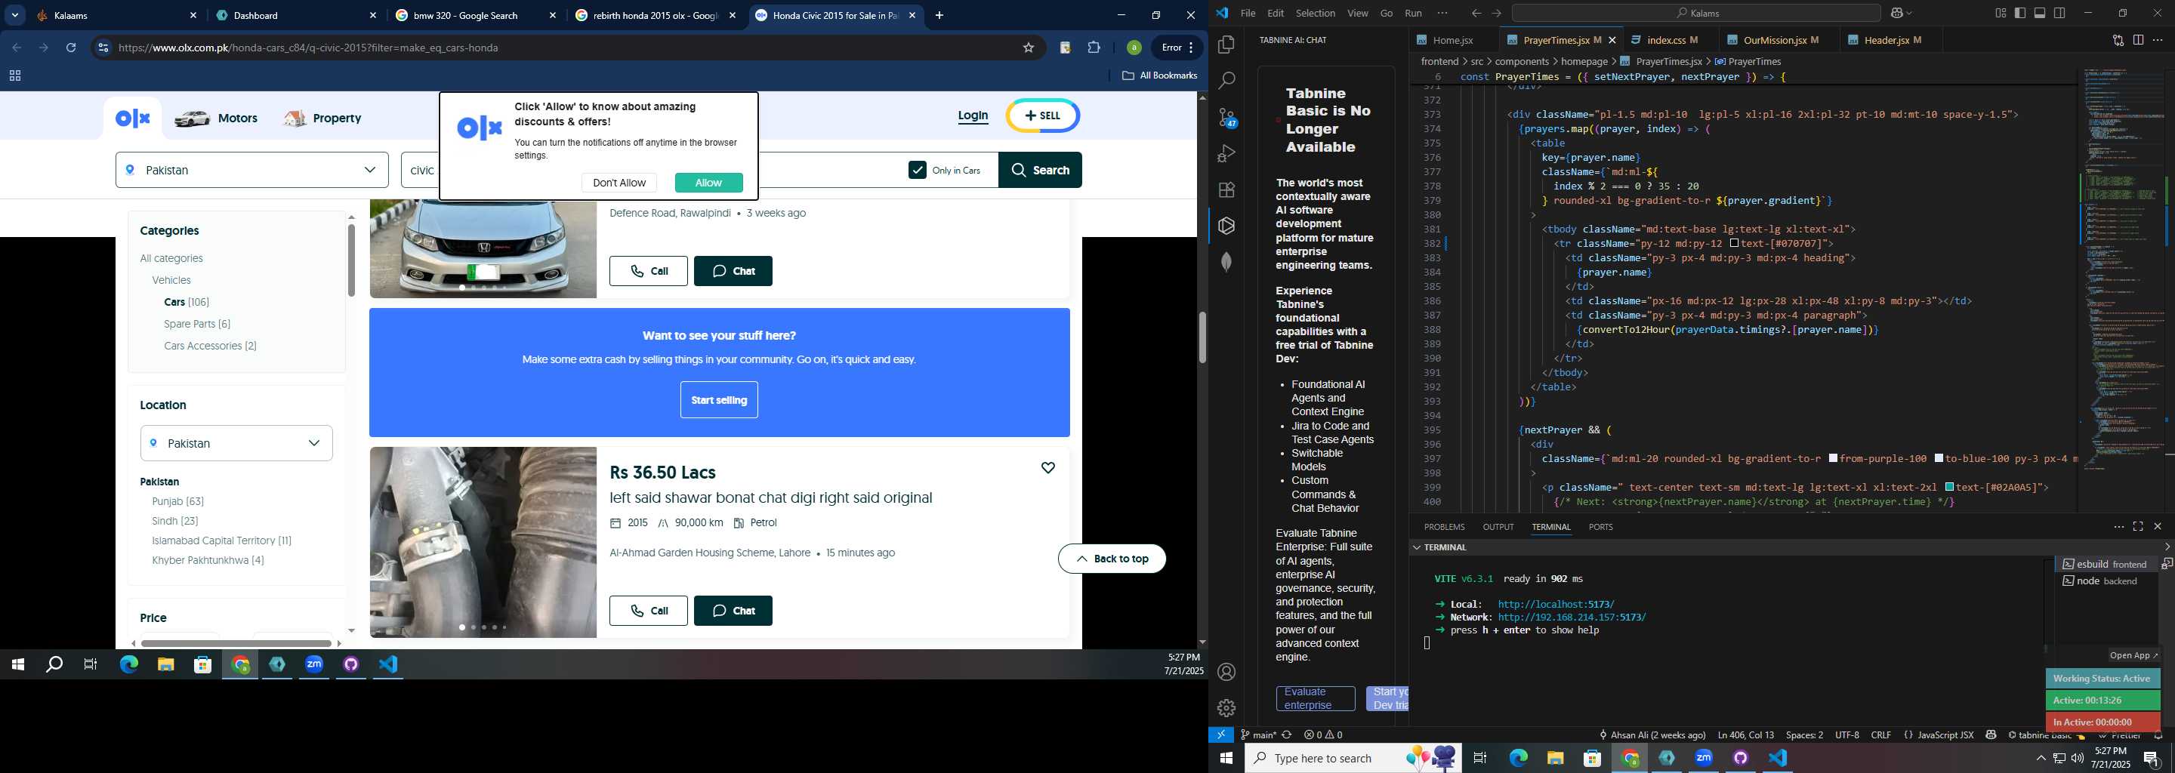This screenshot has width=2175, height=773.
Task: Click the from-purple-100 color swatch
Action: coord(1834,458)
